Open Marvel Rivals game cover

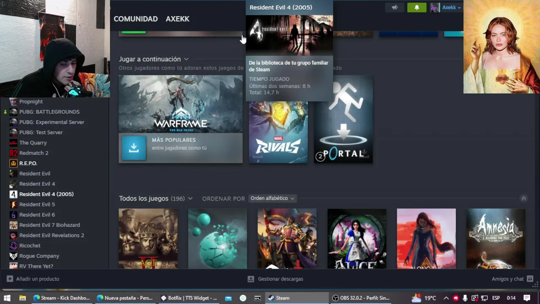(278, 132)
